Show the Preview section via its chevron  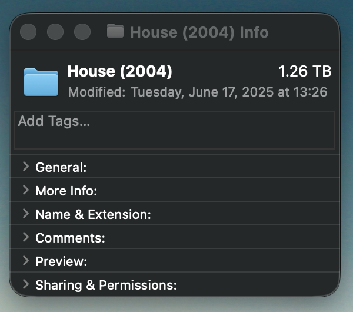pos(26,261)
